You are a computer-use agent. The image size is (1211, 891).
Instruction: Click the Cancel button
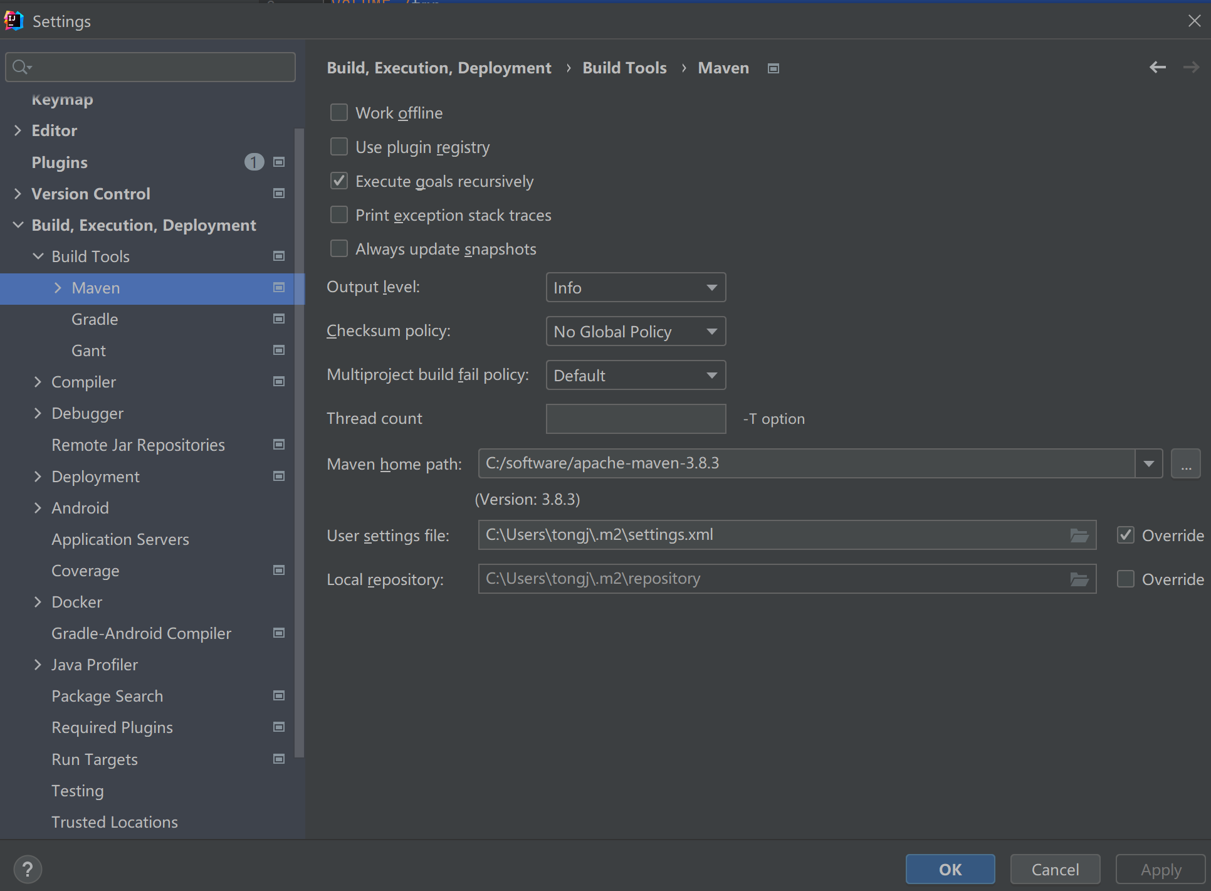1055,869
